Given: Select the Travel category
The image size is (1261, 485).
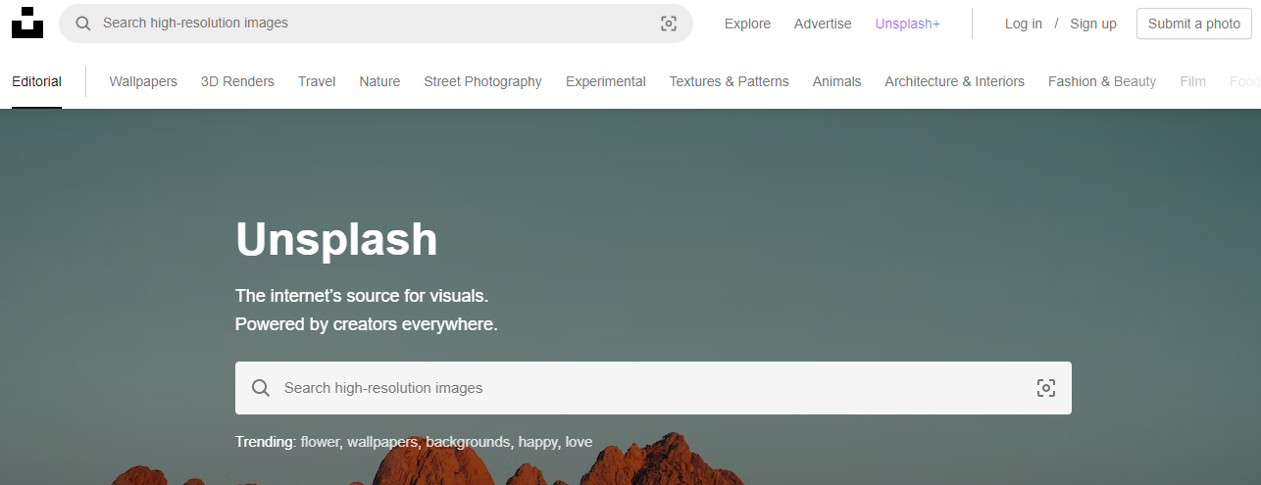Looking at the screenshot, I should click(x=317, y=81).
